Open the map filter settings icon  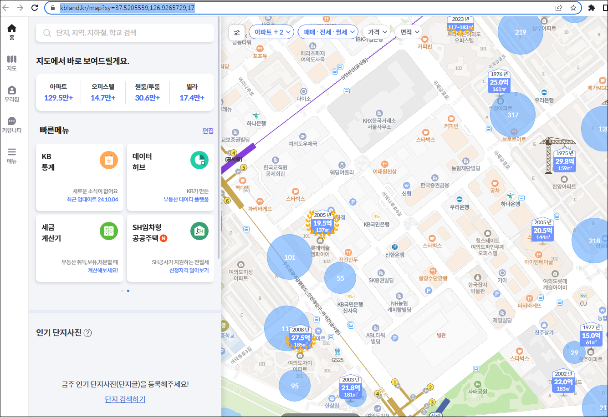click(x=237, y=32)
